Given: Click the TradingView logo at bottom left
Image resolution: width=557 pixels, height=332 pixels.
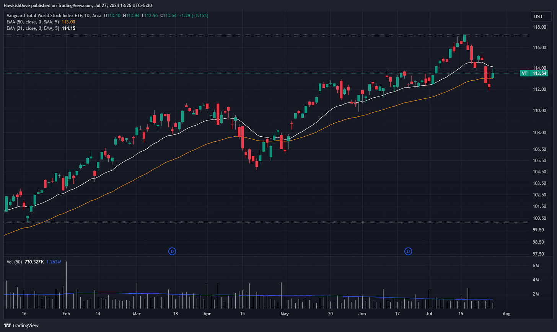Looking at the screenshot, I should coord(22,325).
